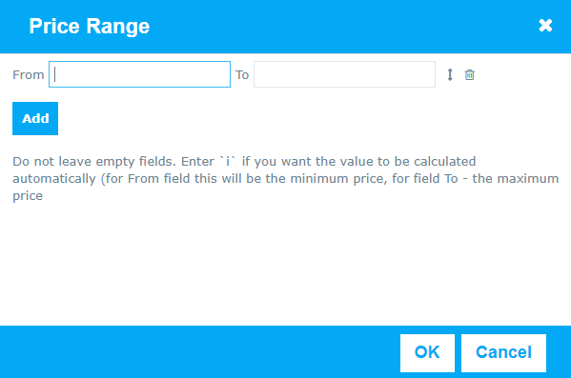Click the help text about empty fields

pyautogui.click(x=286, y=178)
